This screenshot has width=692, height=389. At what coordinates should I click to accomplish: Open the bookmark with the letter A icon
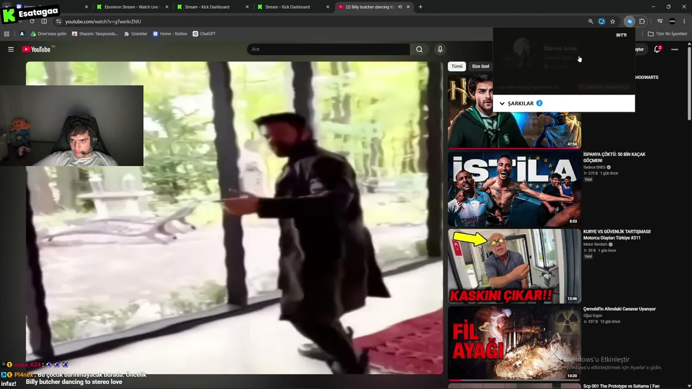22,33
